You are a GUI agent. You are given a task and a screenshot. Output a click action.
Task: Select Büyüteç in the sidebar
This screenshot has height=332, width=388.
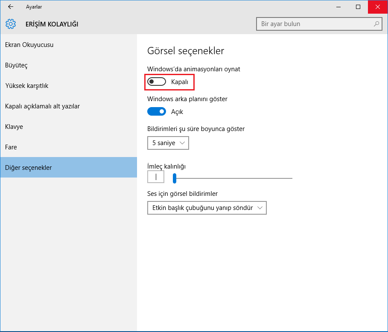(x=16, y=65)
